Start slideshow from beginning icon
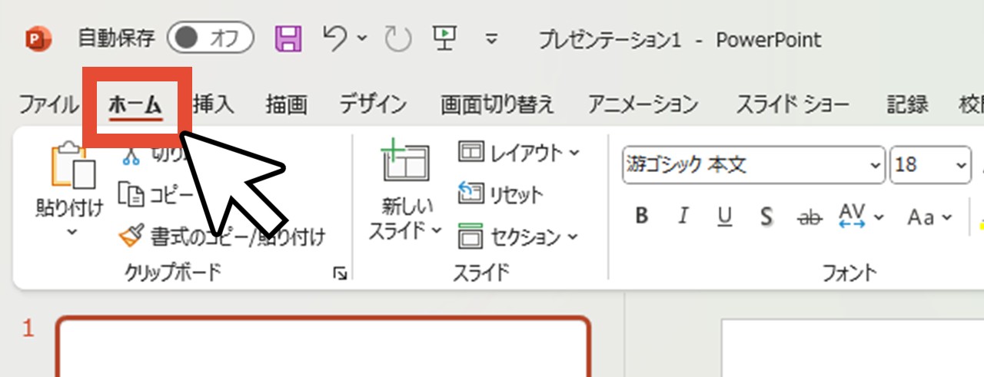This screenshot has width=984, height=377. [444, 38]
